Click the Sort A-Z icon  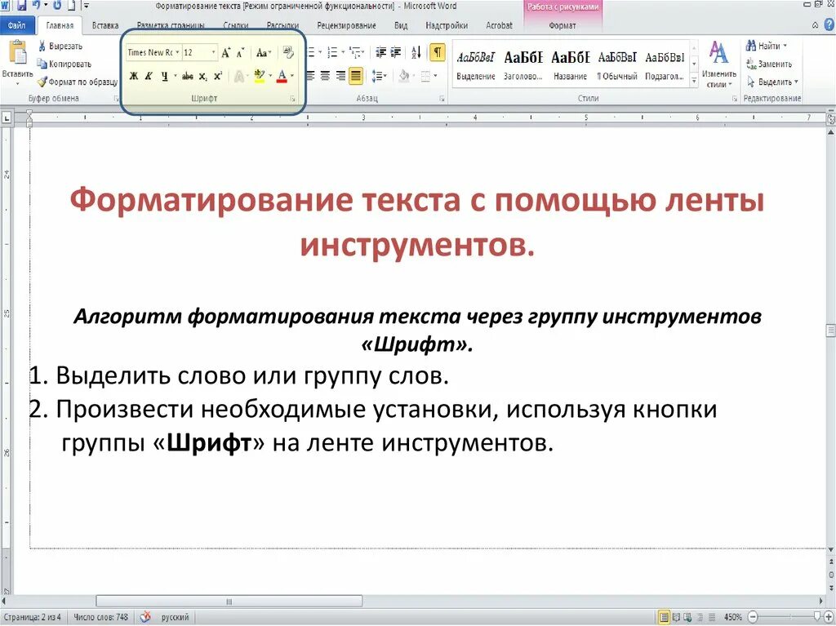tap(416, 52)
